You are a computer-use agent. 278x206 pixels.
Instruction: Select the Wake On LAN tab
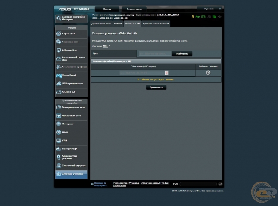pyautogui.click(x=132, y=24)
